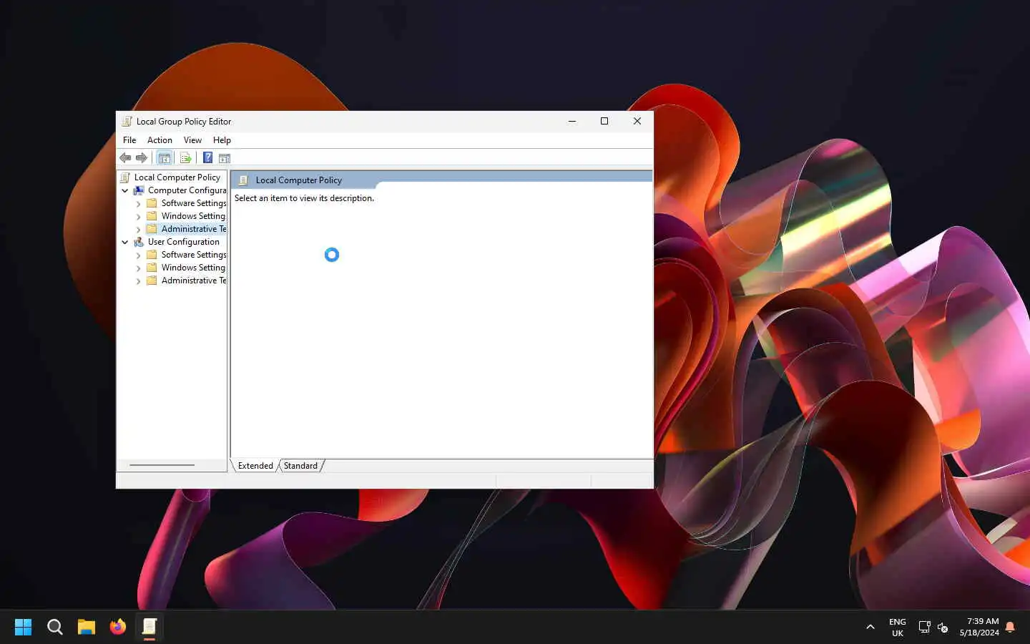Click the tree pane horizontal scrollbar

[x=162, y=465]
